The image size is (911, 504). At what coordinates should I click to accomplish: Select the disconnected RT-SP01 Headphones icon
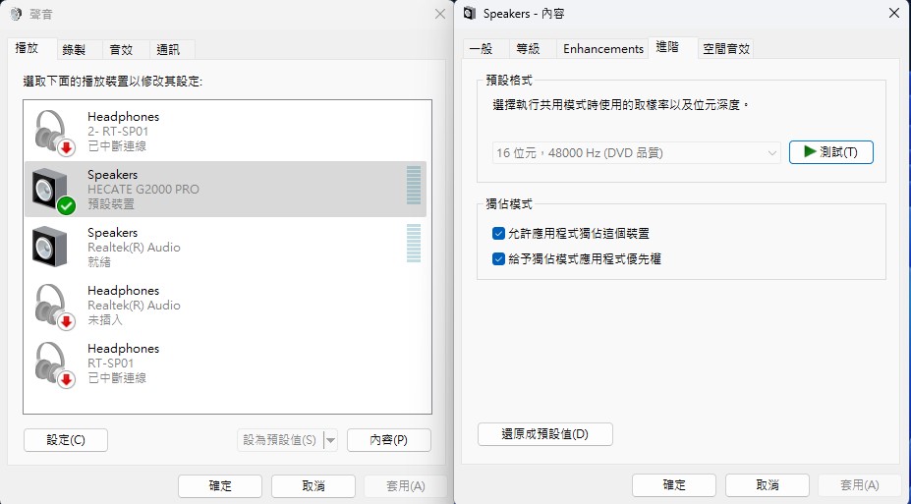pos(55,364)
